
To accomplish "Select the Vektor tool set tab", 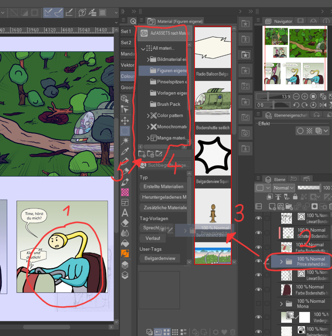I will coord(127,65).
